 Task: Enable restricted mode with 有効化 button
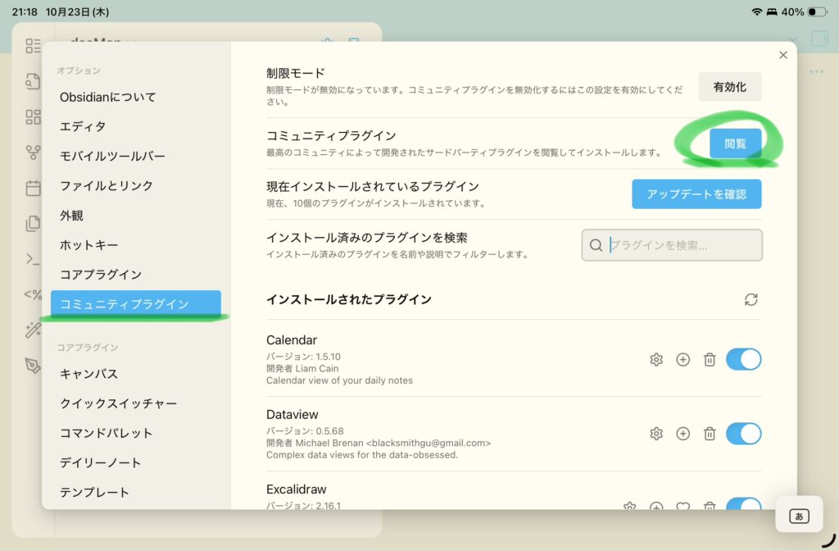click(729, 87)
